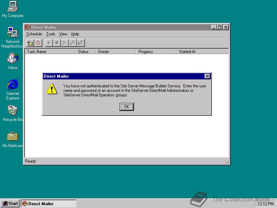The image size is (277, 208).
Task: Click the Progress column header
Action: 156,51
